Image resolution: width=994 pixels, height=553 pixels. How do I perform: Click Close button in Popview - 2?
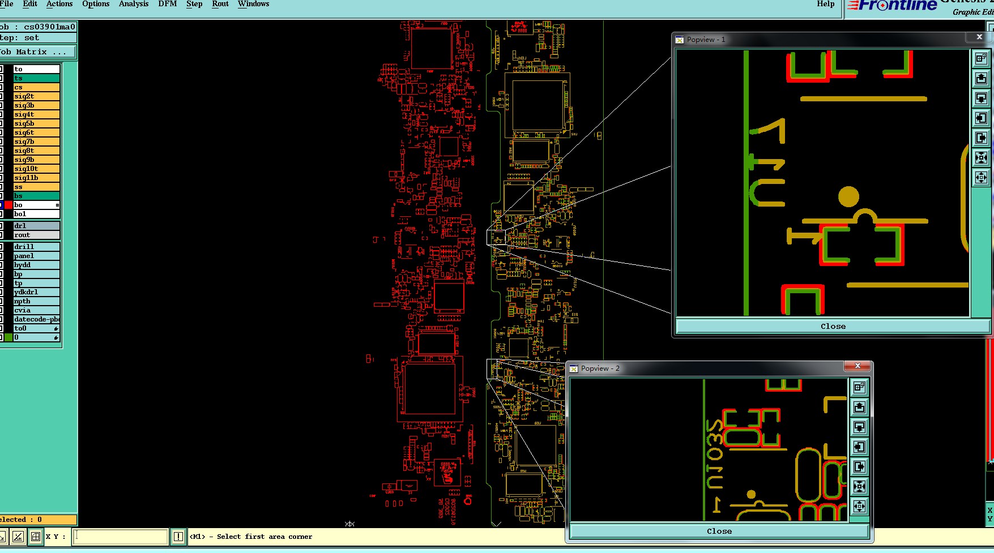click(x=719, y=531)
